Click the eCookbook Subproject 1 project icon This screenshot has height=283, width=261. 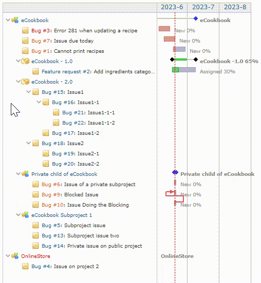(25, 215)
